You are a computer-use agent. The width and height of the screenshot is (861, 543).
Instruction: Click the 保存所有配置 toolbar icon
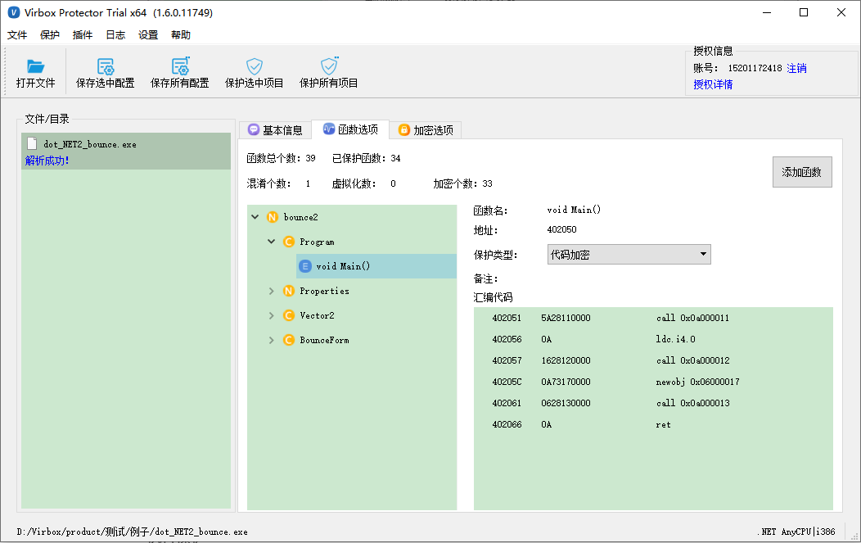[x=180, y=66]
